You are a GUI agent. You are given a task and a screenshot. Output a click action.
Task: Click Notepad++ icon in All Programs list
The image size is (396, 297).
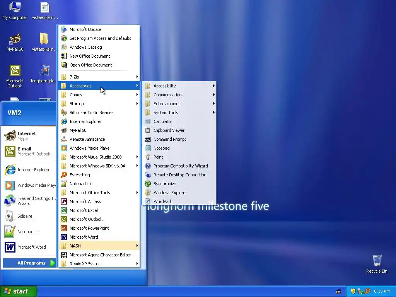64,184
